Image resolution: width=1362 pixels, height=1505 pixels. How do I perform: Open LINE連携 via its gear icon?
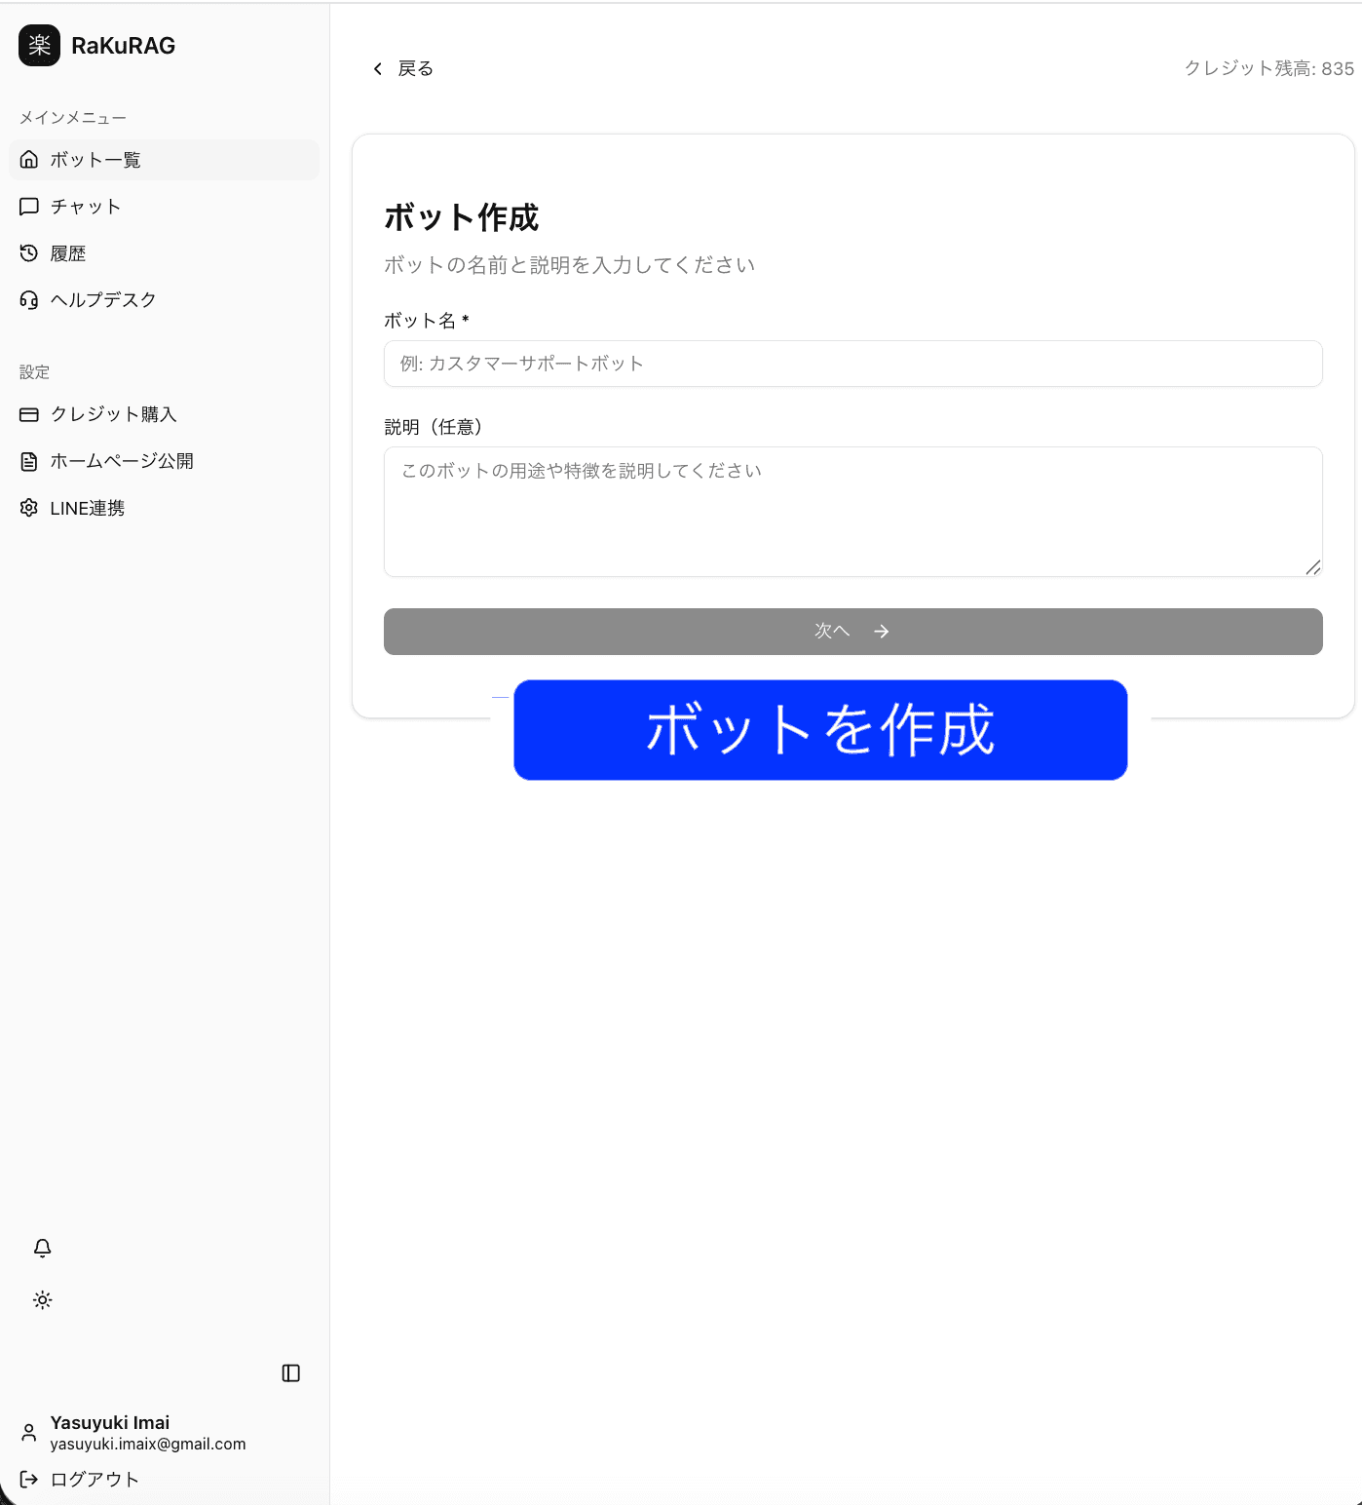pyautogui.click(x=29, y=507)
